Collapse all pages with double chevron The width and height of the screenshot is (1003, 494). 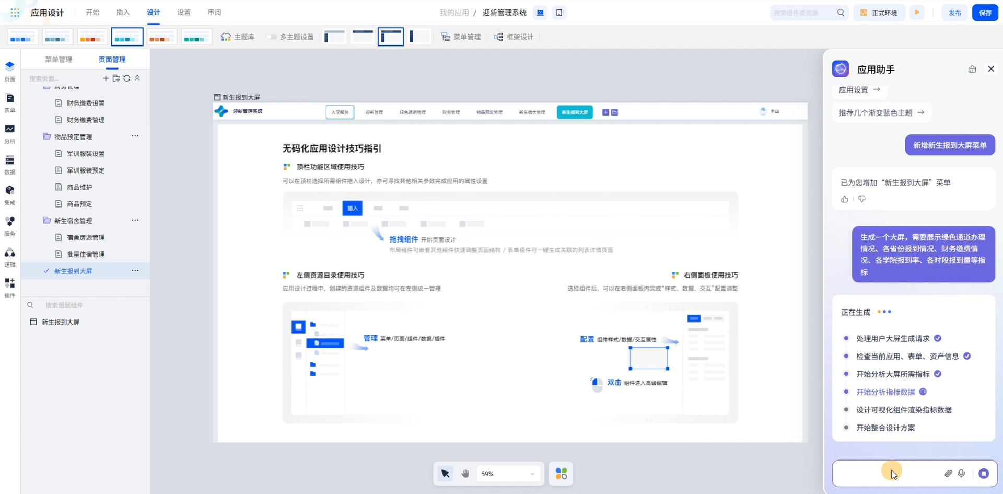(137, 78)
